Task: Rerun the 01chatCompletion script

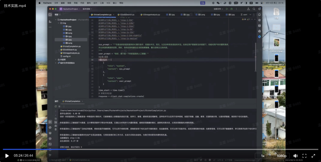Action: (56, 106)
